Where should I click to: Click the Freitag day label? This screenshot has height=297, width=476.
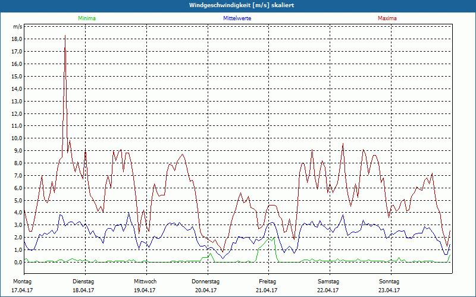coord(267,282)
